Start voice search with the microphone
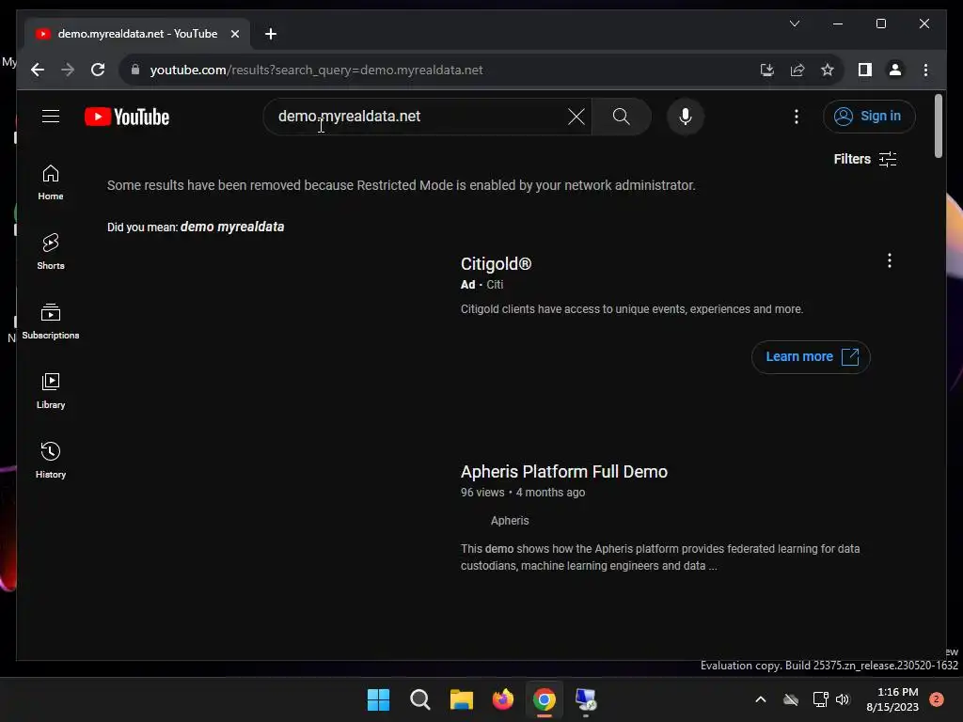This screenshot has width=963, height=722. (686, 117)
